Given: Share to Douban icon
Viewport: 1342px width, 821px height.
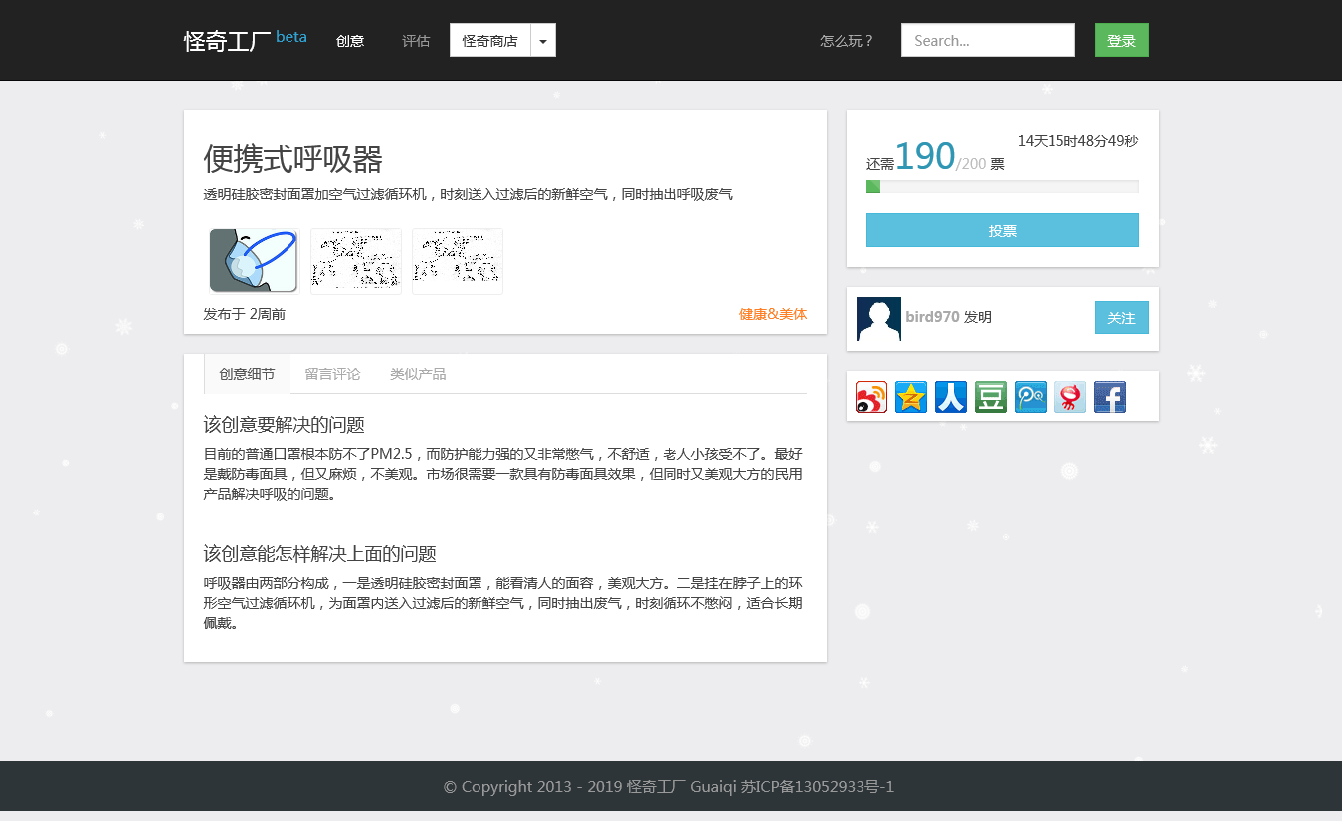Looking at the screenshot, I should point(991,397).
